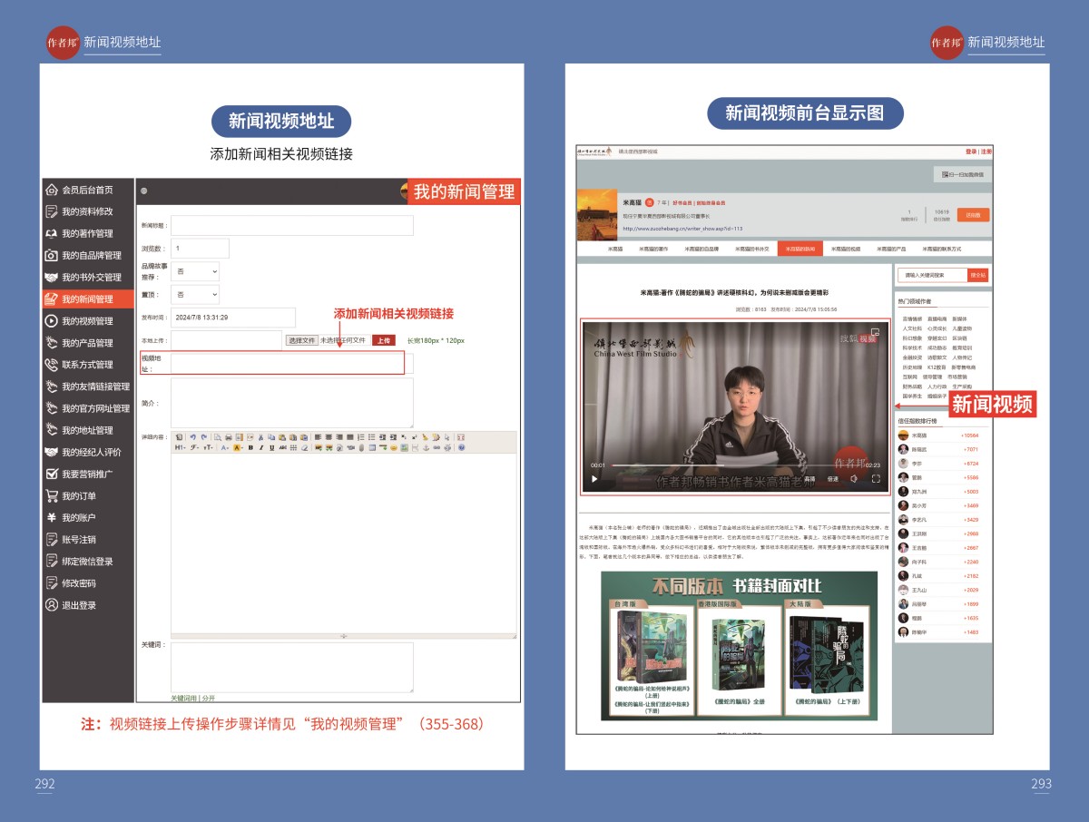Select the 米高猫的著作 tab

click(x=653, y=249)
